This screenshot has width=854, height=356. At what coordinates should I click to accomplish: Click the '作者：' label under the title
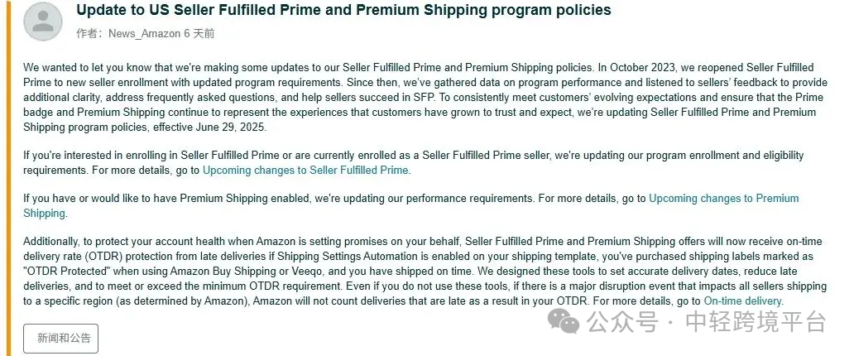[x=90, y=34]
